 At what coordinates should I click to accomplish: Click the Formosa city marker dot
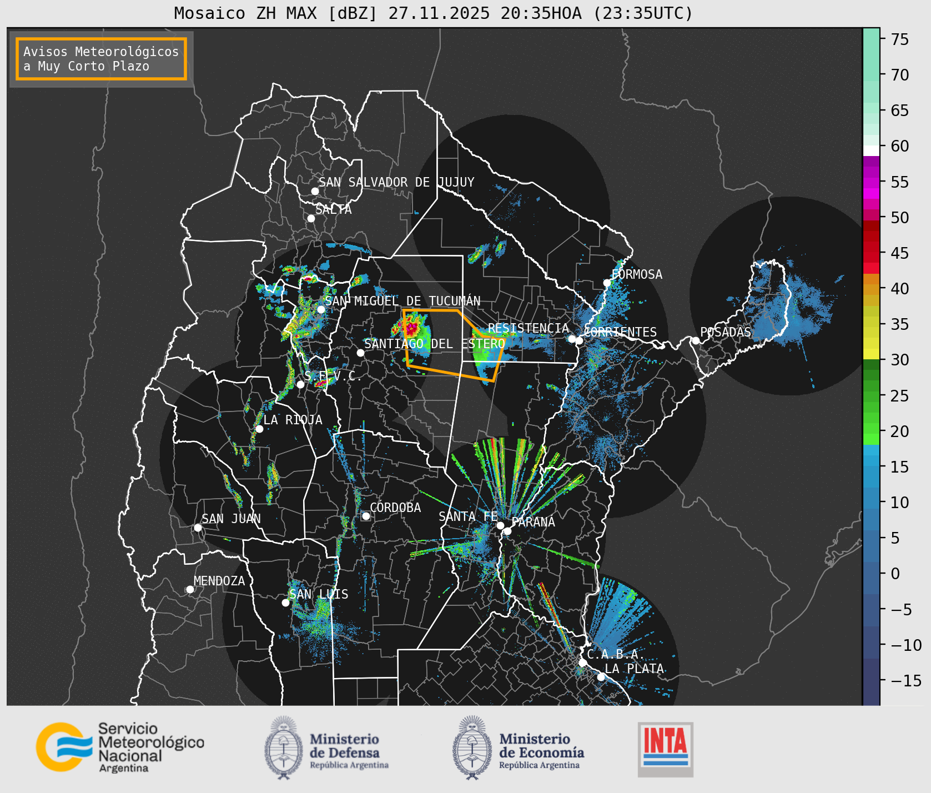(607, 283)
